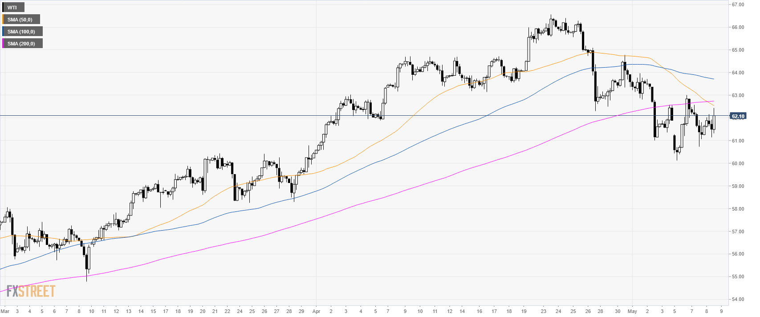Click the Apr label on date axis
The image size is (760, 317).
[x=317, y=311]
